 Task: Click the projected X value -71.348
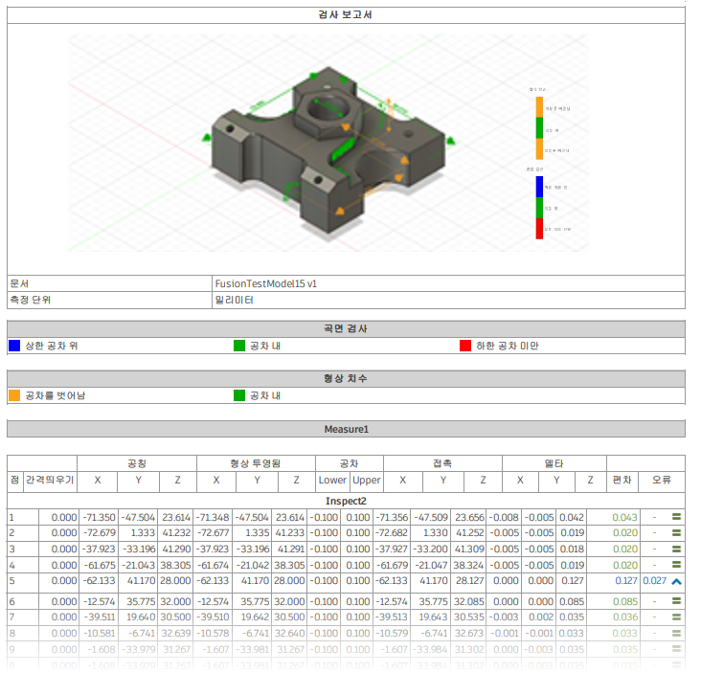point(213,518)
